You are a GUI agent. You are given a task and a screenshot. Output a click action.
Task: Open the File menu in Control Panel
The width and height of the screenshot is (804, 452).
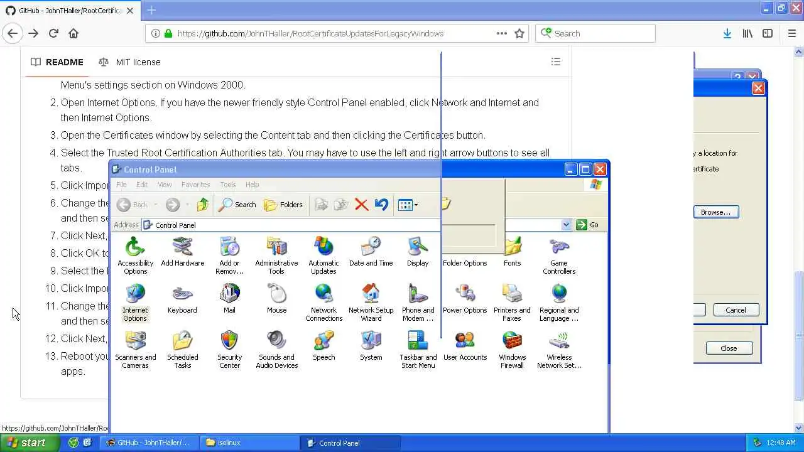(121, 185)
